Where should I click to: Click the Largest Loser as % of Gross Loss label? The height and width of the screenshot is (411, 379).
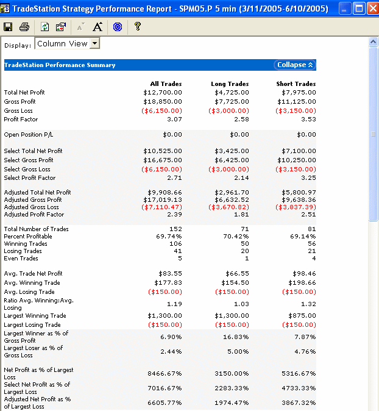(34, 352)
